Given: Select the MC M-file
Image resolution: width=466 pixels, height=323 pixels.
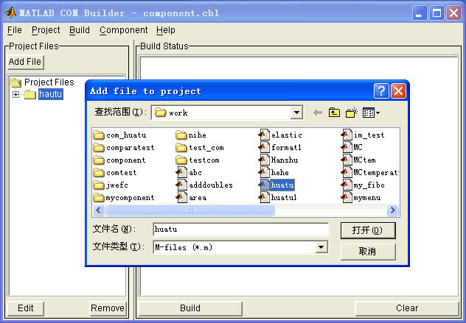Looking at the screenshot, I should (x=352, y=148).
